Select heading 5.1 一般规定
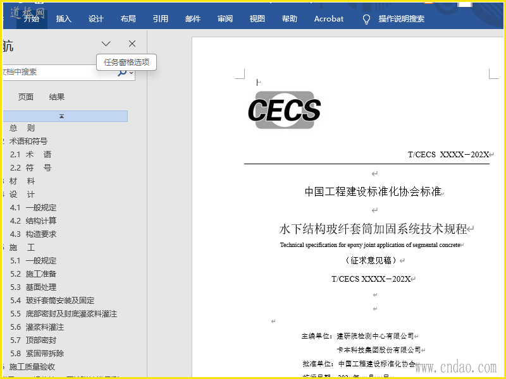The width and height of the screenshot is (506, 379). [x=34, y=260]
